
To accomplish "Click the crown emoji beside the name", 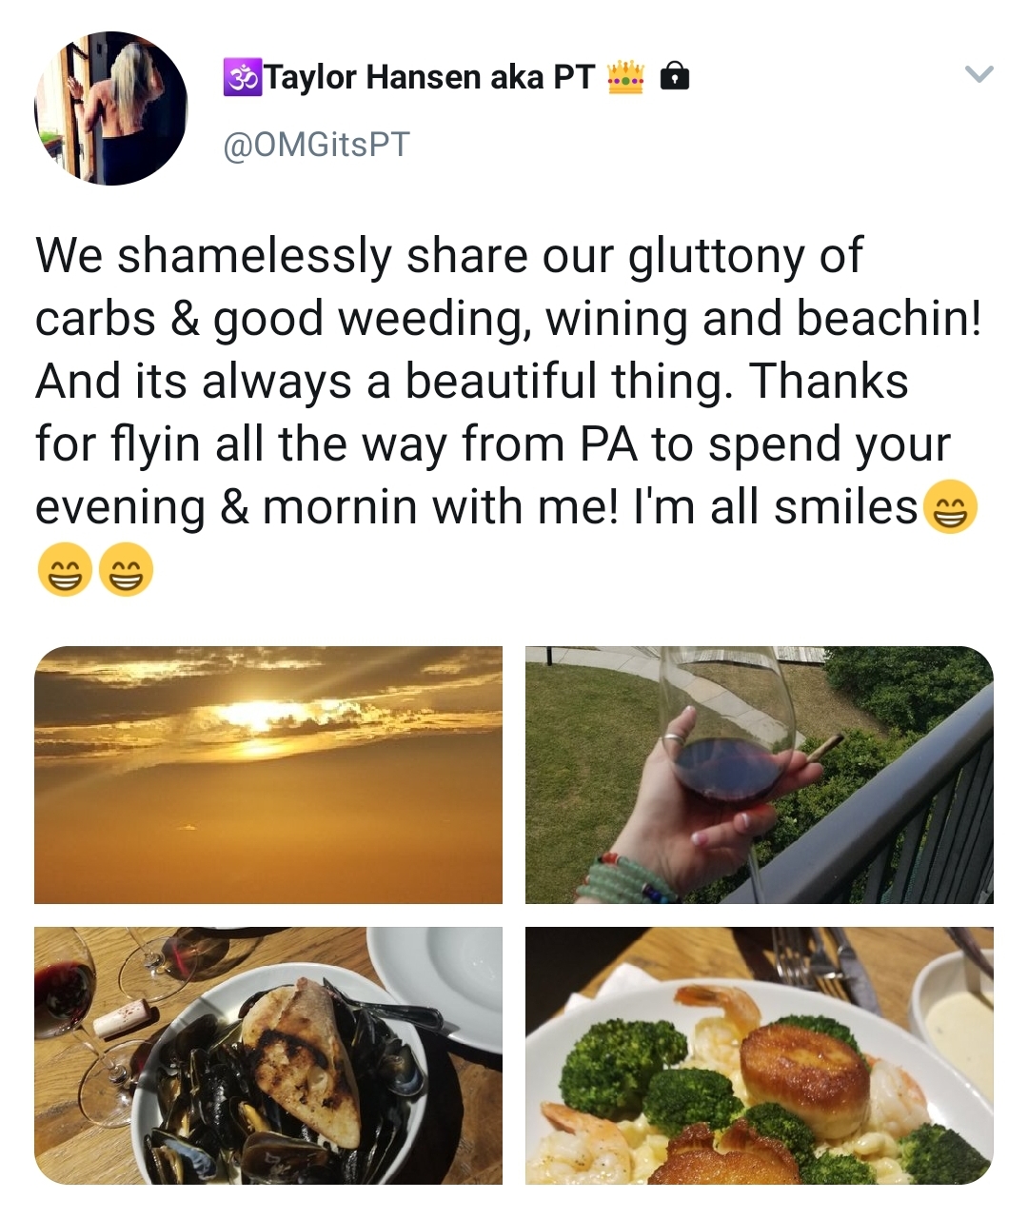I will coord(625,77).
